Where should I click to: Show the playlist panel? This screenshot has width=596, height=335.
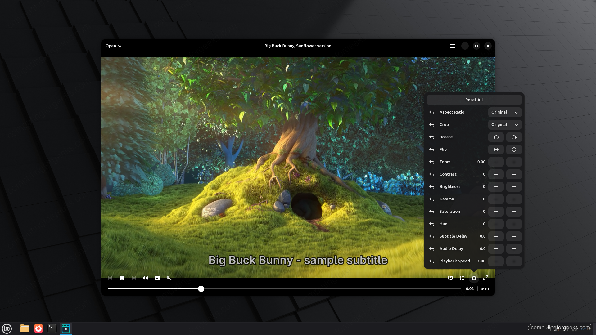[462, 278]
